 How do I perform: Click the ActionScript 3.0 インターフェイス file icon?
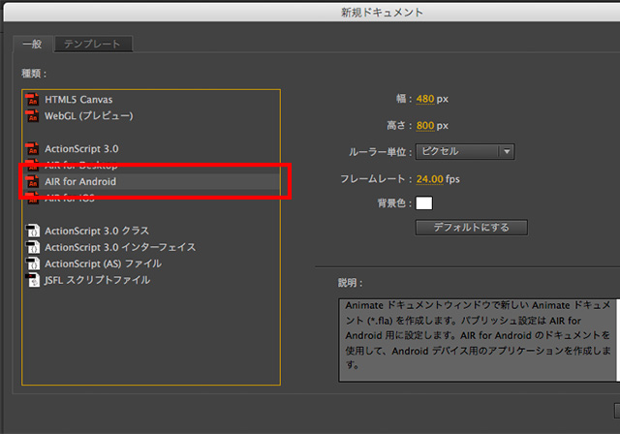[x=33, y=247]
